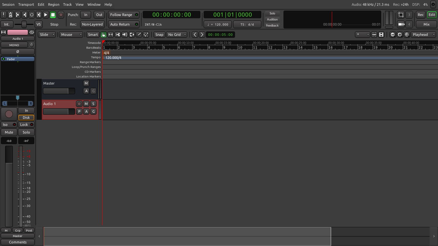The width and height of the screenshot is (438, 246).
Task: Toggle Auto Return
Action: pyautogui.click(x=123, y=24)
